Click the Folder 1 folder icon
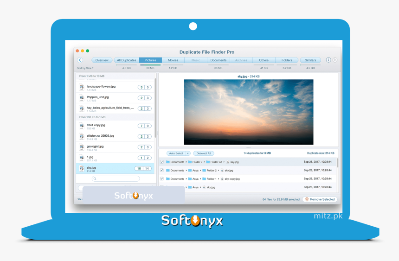Screen dimensions: 399x261 coord(204,179)
